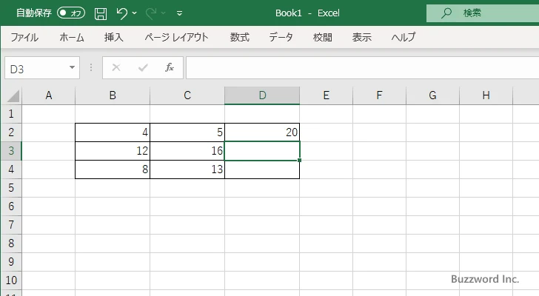The width and height of the screenshot is (539, 296).
Task: Click the Select All corner triangle
Action: [13, 95]
